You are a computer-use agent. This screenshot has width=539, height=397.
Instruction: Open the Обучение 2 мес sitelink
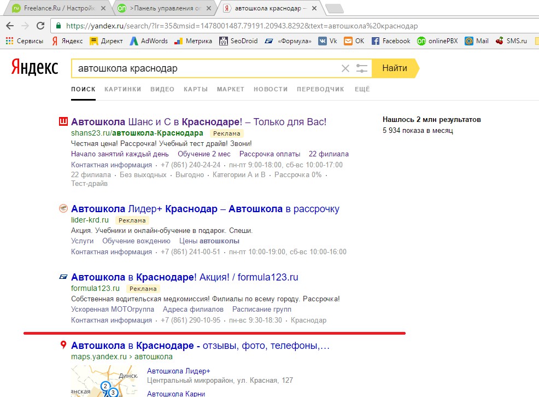(x=204, y=154)
